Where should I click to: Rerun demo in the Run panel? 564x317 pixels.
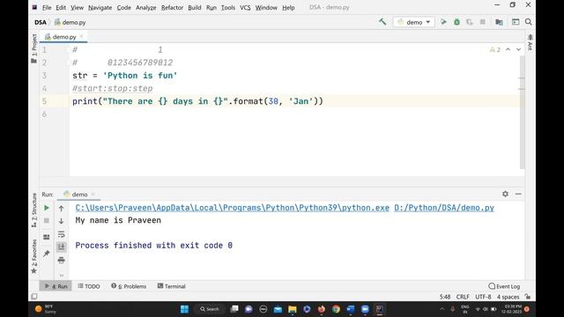[47, 208]
